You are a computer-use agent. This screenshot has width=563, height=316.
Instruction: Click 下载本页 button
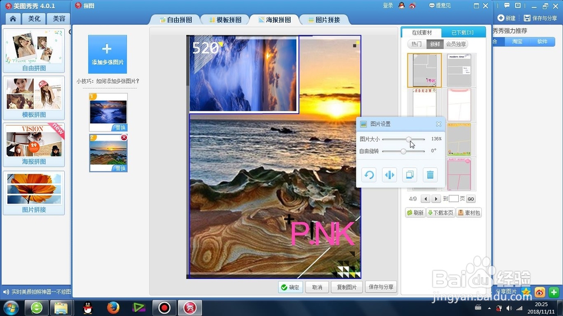click(x=441, y=213)
